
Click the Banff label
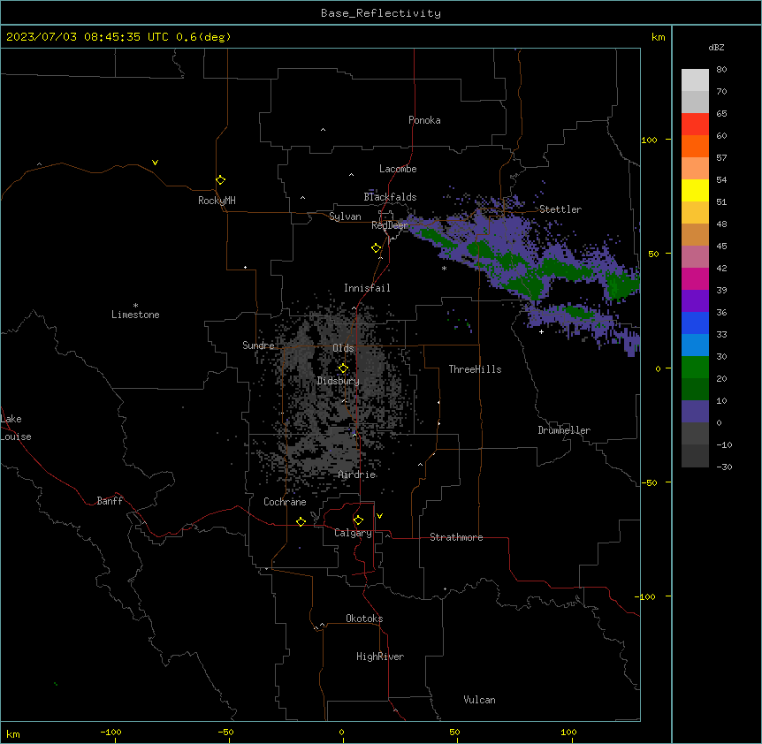tap(110, 501)
